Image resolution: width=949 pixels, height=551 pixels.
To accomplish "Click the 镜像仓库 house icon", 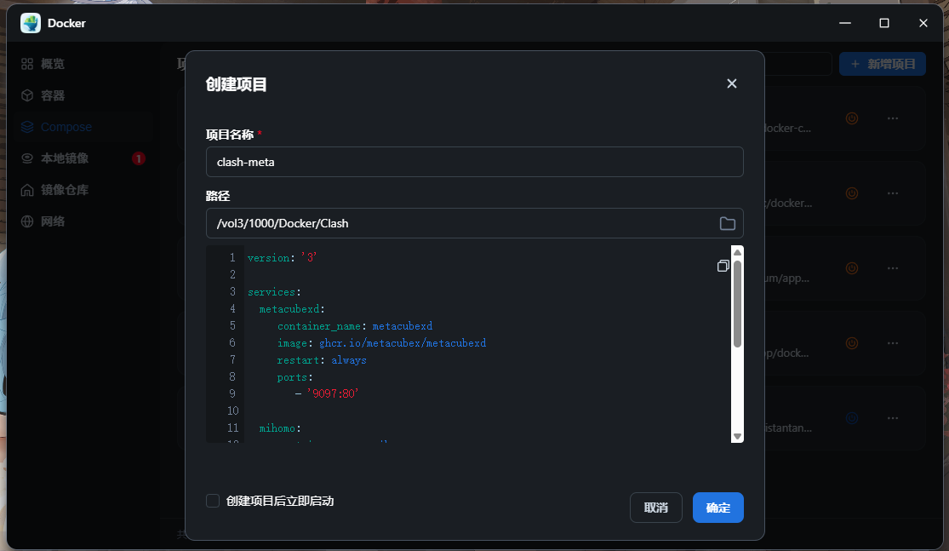I will (27, 190).
